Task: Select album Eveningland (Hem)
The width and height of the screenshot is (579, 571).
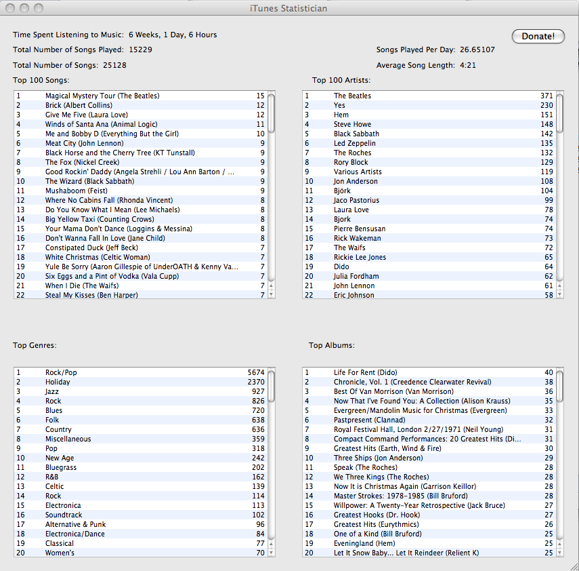Action: click(429, 543)
